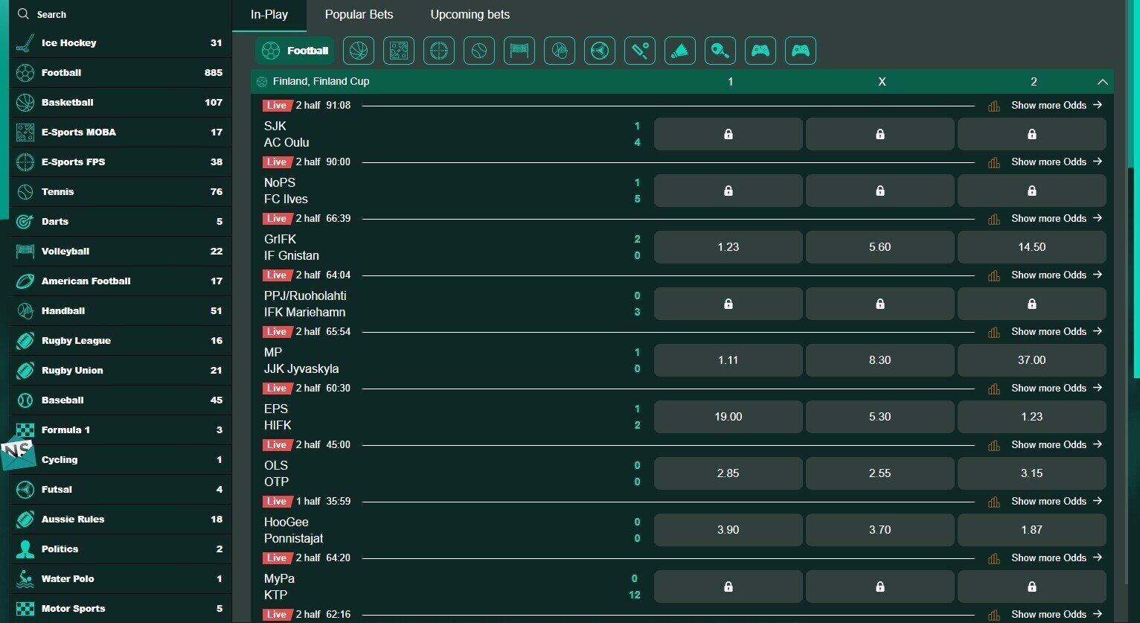Show more Odds for HooGee vs Ponnistajat

[x=1057, y=502]
